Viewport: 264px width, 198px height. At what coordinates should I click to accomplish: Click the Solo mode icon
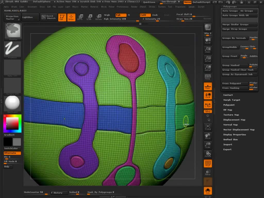point(208,191)
